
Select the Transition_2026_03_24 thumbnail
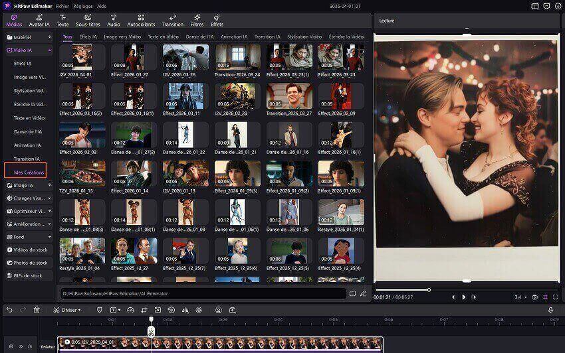point(237,58)
